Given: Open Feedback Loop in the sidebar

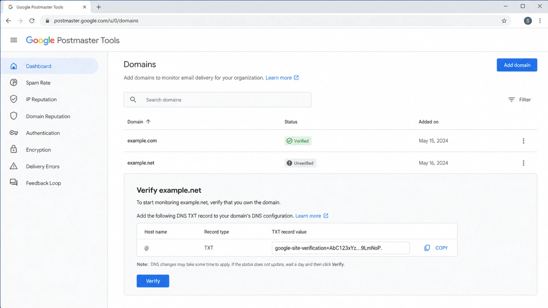Looking at the screenshot, I should coord(49,183).
